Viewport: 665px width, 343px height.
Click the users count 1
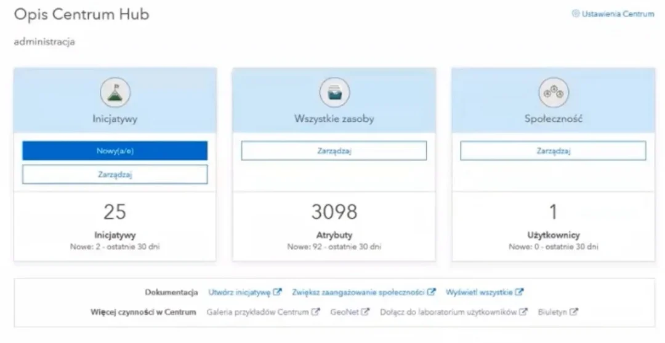(x=553, y=211)
